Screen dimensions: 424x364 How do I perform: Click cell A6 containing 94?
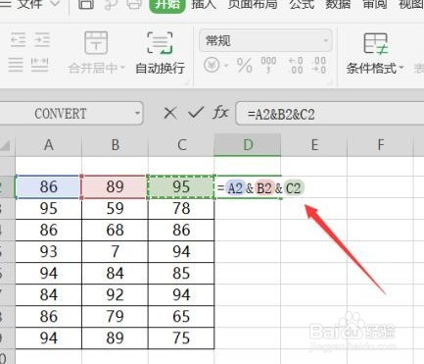coord(49,273)
